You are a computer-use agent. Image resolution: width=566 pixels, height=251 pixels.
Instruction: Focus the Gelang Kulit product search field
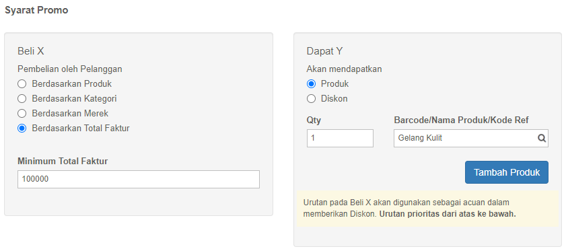[x=470, y=139]
